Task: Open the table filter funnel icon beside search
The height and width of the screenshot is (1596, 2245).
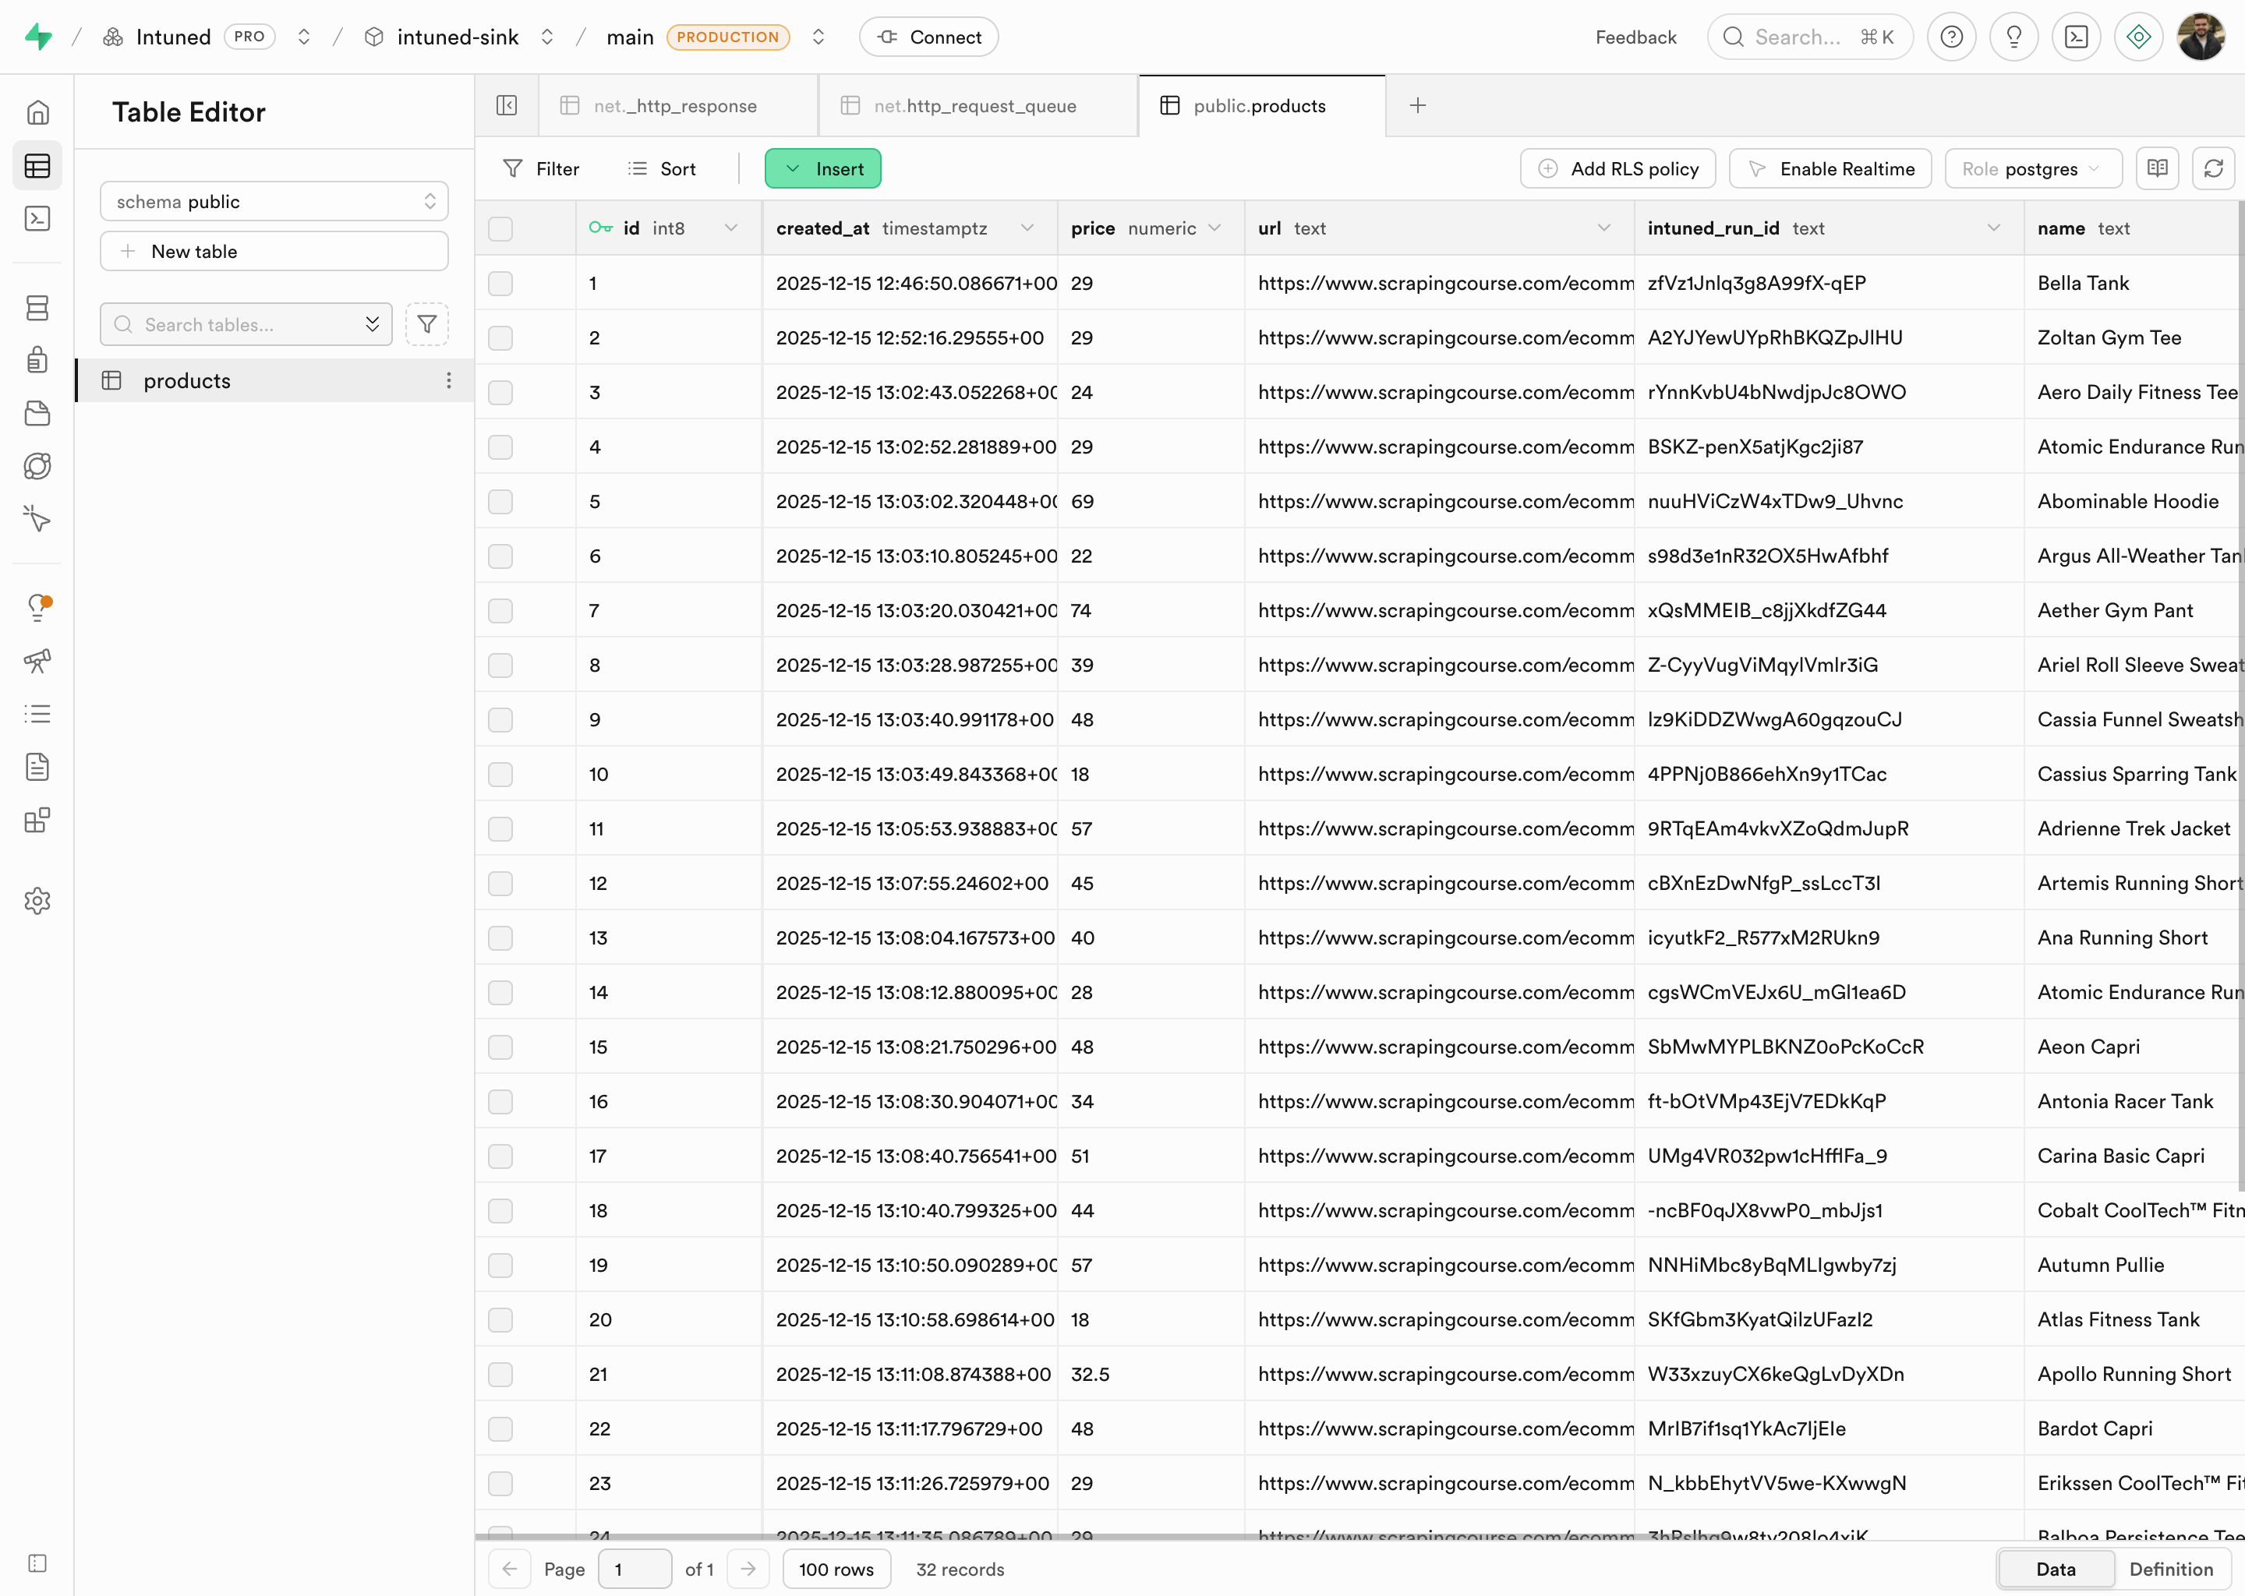Action: click(x=426, y=324)
